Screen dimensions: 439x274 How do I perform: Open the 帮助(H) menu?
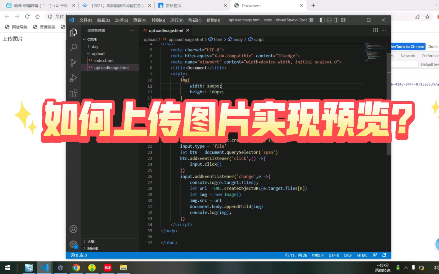[213, 20]
